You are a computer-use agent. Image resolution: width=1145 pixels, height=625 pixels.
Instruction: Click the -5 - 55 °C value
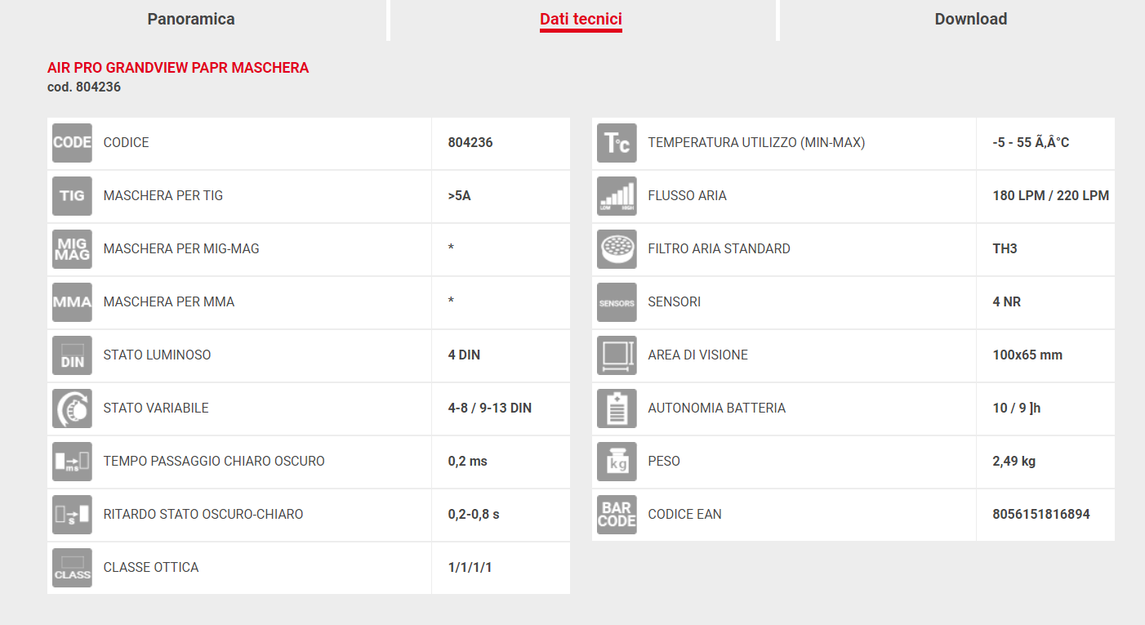(x=1031, y=143)
